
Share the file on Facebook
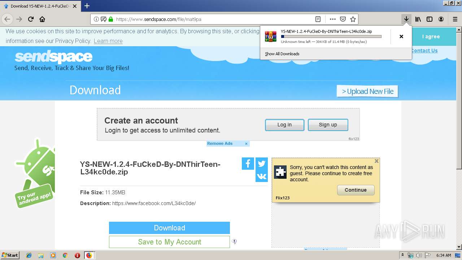pyautogui.click(x=248, y=164)
